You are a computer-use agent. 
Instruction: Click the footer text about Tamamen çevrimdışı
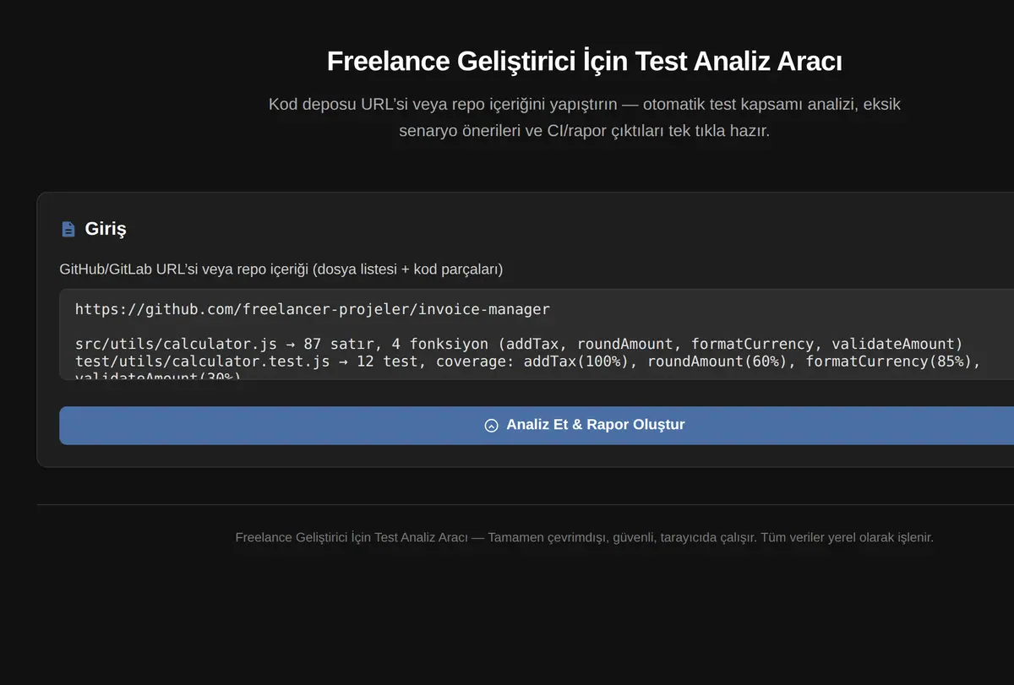tap(584, 537)
